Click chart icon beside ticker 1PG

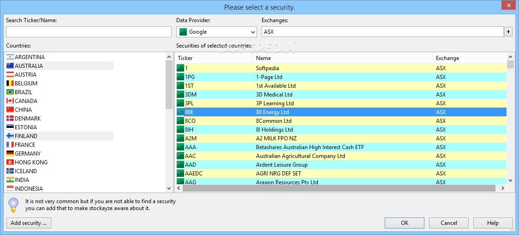coord(180,77)
